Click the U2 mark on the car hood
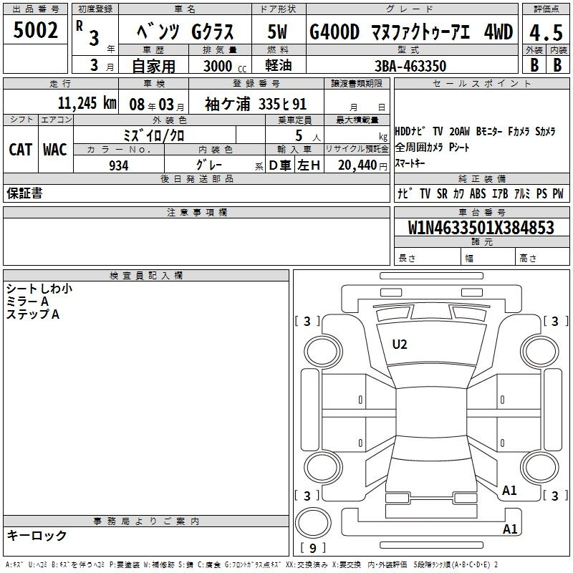The height and width of the screenshot is (573, 573). [x=400, y=345]
